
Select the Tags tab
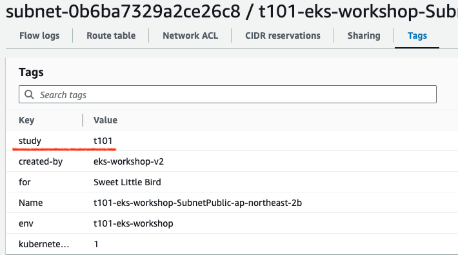click(417, 36)
